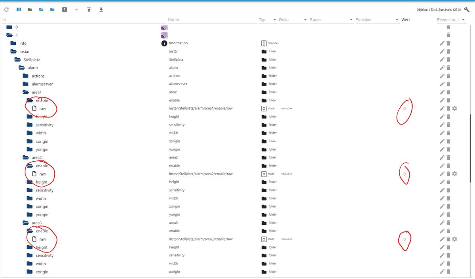This screenshot has height=279, width=475.
Task: Download objects as JSON file
Action: tap(101, 10)
